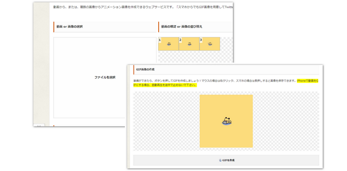Screen dimensions: 347x171
Task: Select frame thumbnail number 3
Action: 210,44
